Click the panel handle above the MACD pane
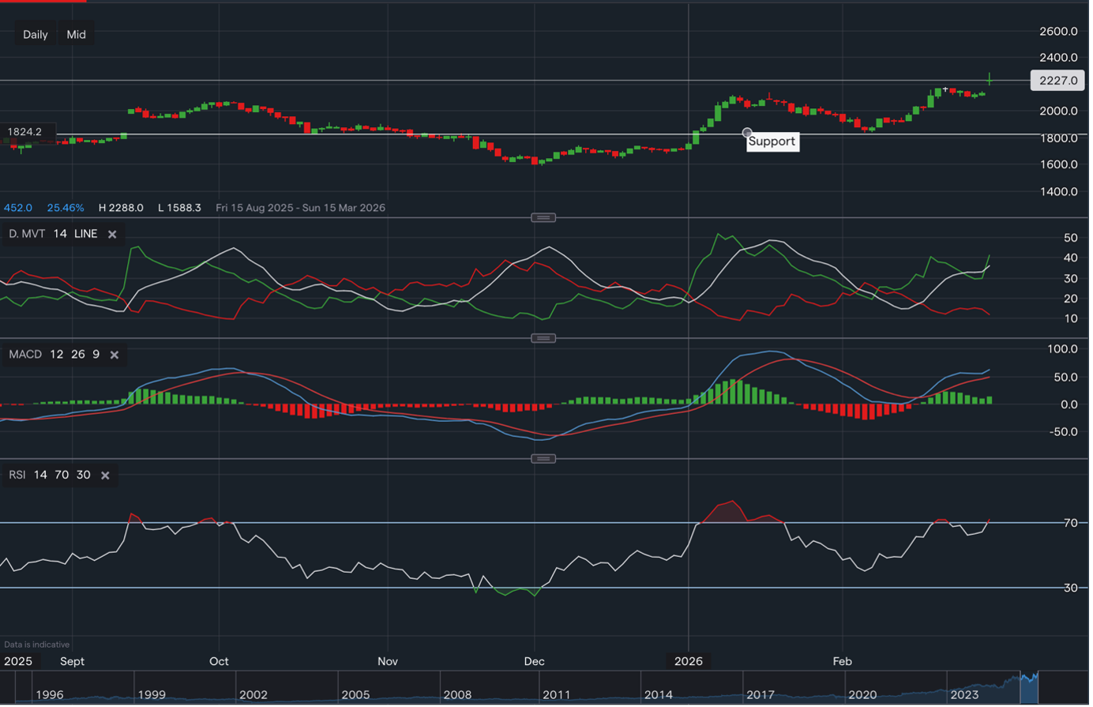This screenshot has height=707, width=1093. tap(543, 337)
